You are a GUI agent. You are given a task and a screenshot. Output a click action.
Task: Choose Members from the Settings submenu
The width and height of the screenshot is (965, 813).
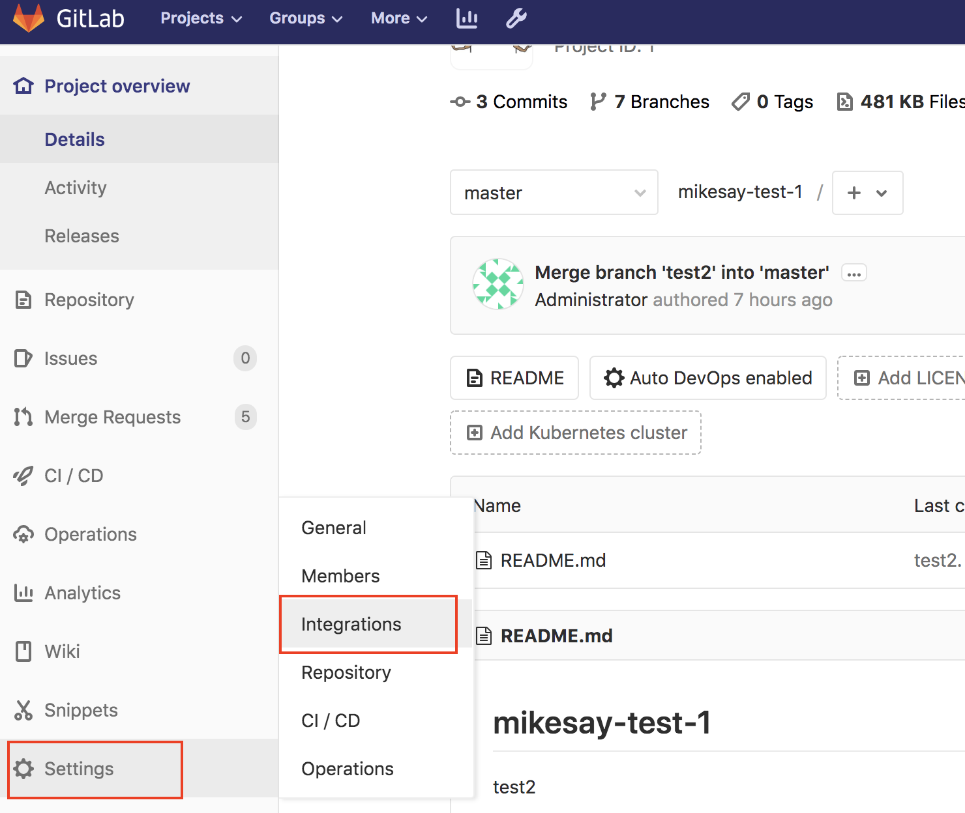pyautogui.click(x=340, y=576)
